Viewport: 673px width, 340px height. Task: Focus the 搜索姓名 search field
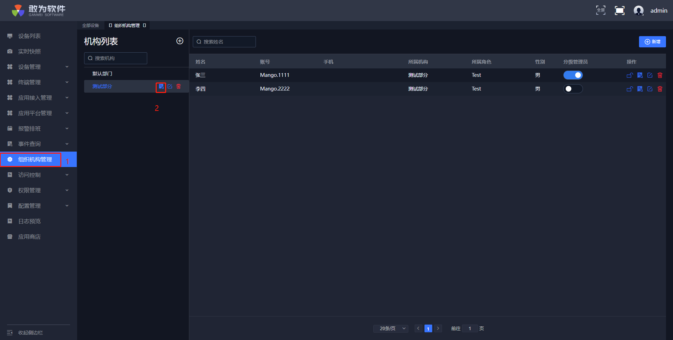coord(224,42)
